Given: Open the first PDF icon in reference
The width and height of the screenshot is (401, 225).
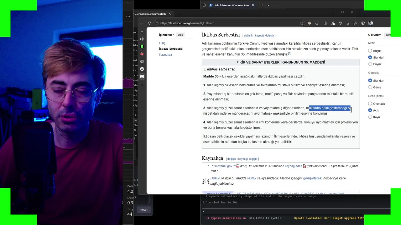Looking at the screenshot, I should (238, 166).
